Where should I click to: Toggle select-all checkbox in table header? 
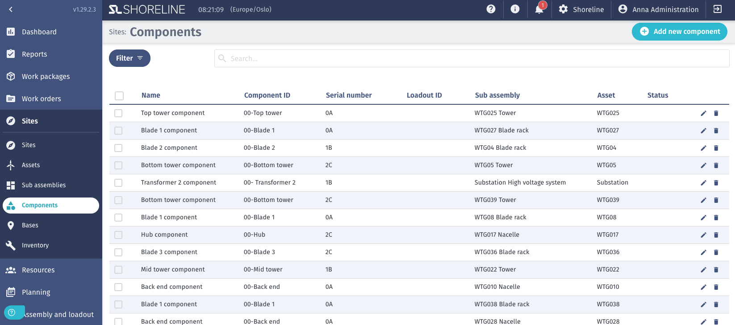click(119, 96)
